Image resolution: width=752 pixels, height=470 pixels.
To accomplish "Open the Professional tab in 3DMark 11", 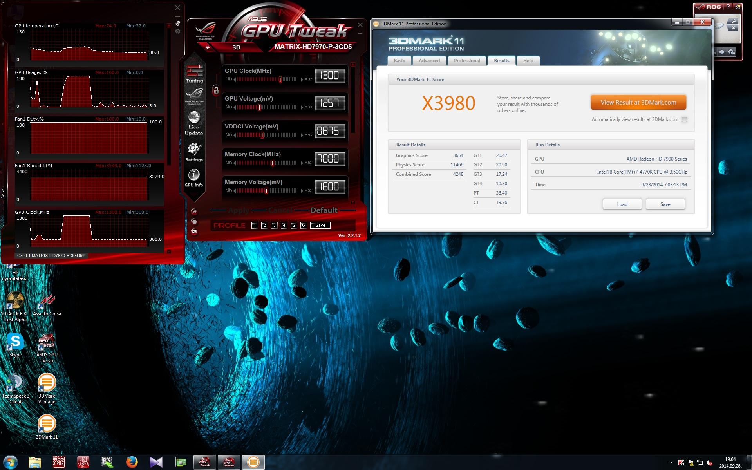I will coord(466,61).
